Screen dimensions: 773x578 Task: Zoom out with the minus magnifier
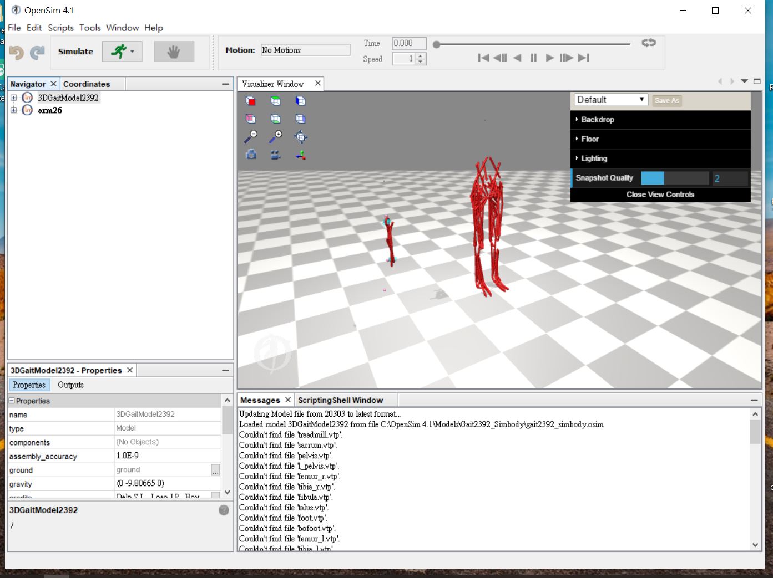tap(251, 136)
